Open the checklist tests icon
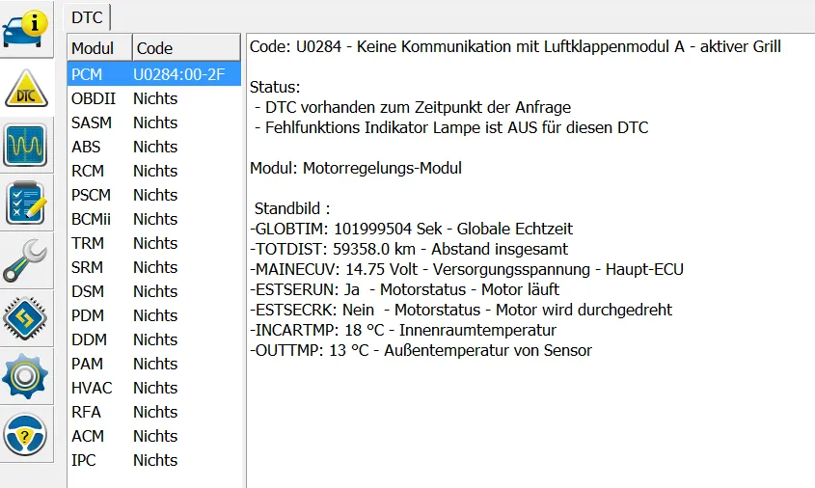 click(26, 203)
